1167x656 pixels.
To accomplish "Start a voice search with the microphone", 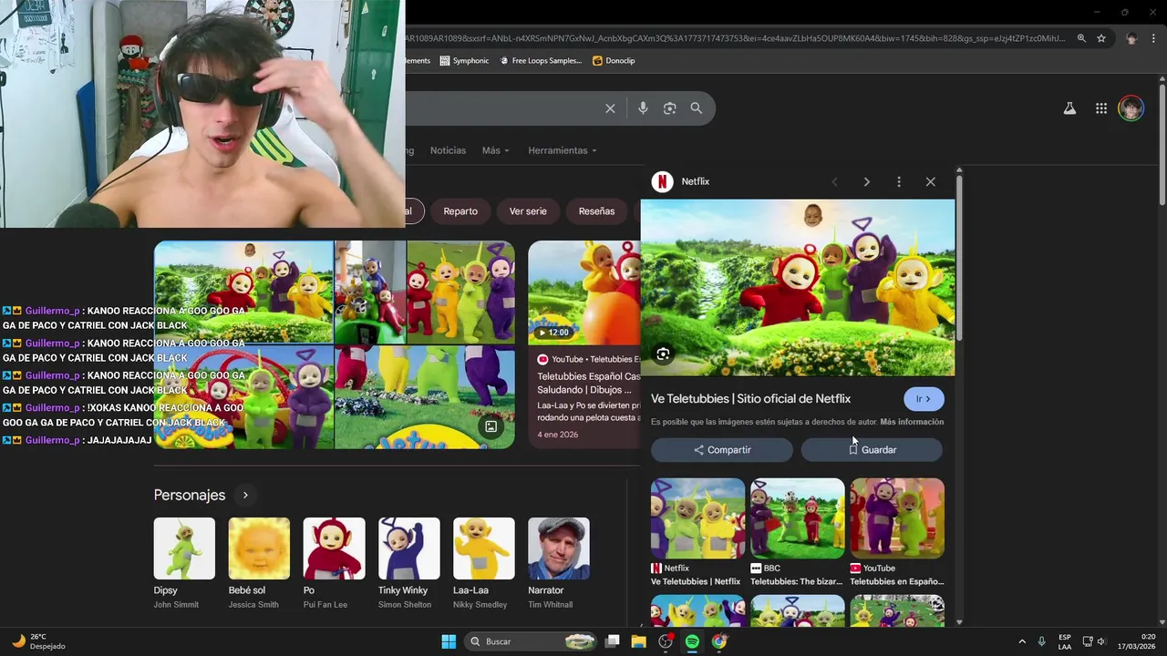I will [x=643, y=108].
